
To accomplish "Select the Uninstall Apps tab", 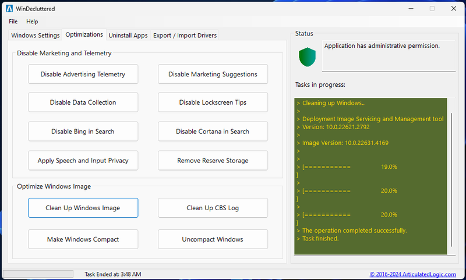I will pyautogui.click(x=128, y=36).
